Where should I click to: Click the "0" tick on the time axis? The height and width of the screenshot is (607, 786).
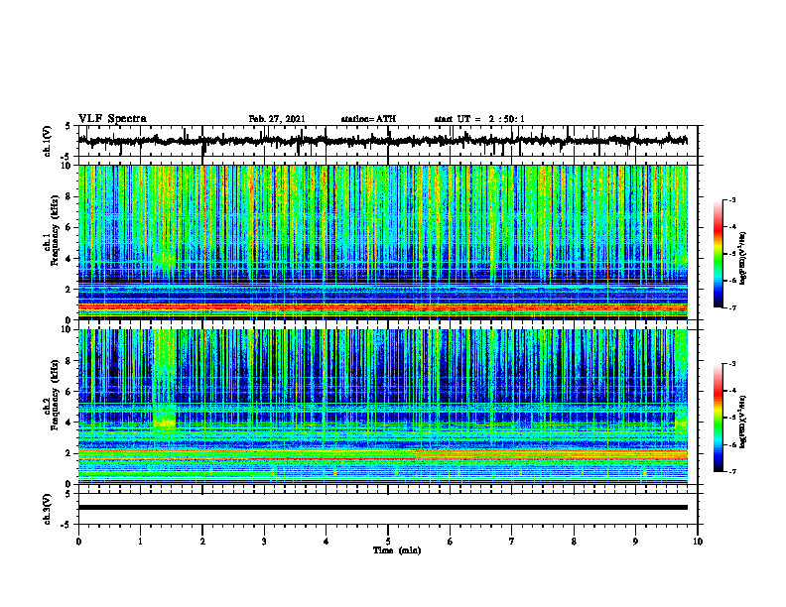pos(78,542)
